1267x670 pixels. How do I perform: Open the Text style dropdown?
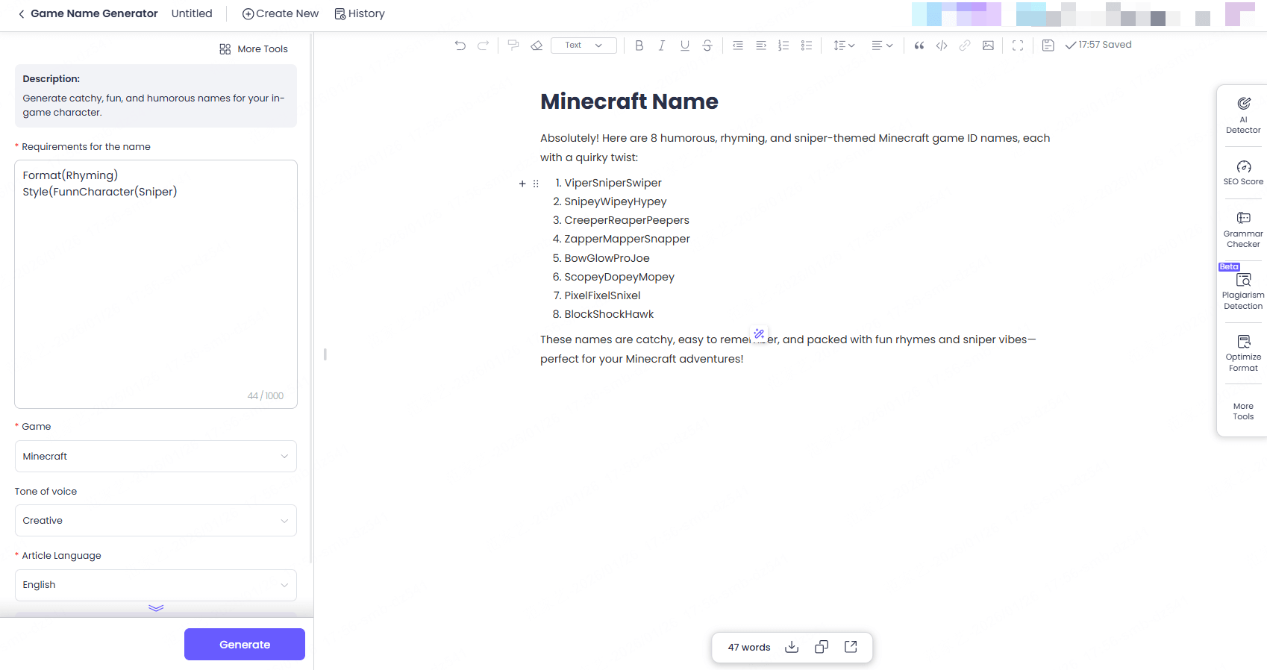(584, 46)
